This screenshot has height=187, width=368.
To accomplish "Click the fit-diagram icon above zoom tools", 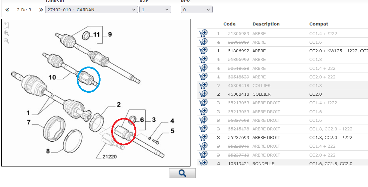I will tap(6, 25).
